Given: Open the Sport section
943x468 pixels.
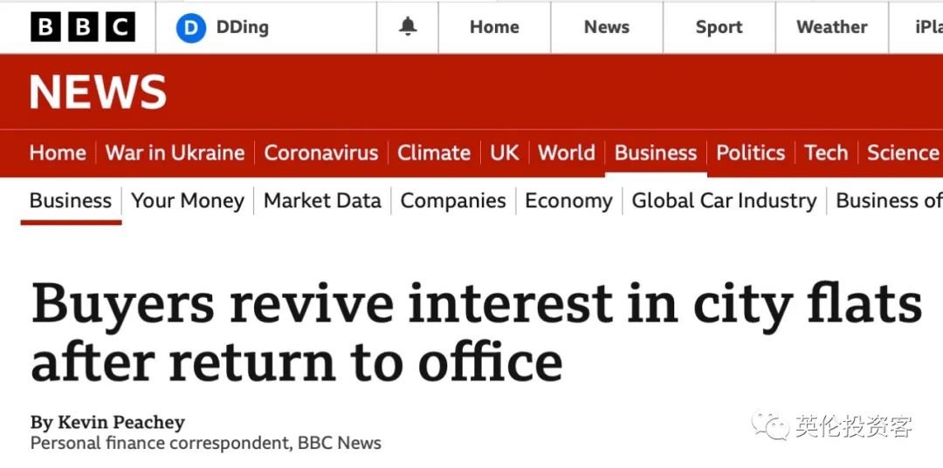Looking at the screenshot, I should coord(719,27).
